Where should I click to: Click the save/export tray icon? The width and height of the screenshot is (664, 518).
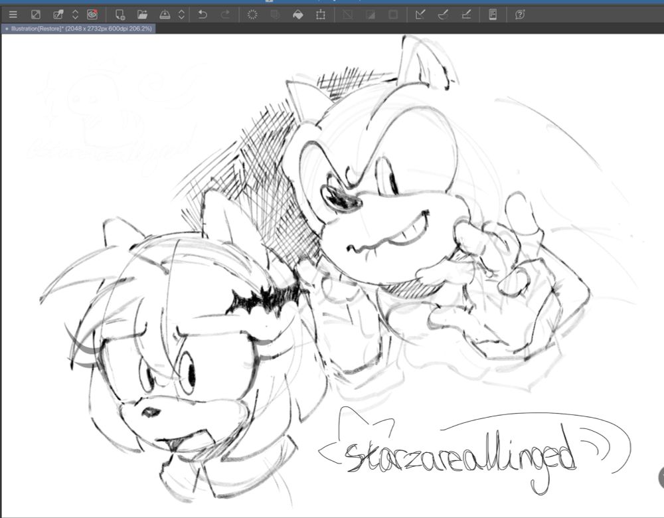click(165, 15)
